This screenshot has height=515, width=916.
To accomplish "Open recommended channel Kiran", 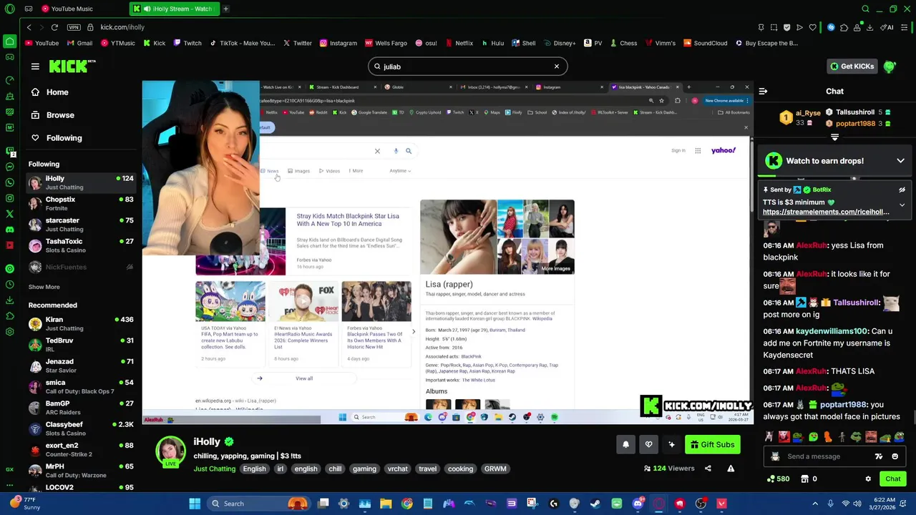I will 80,323.
